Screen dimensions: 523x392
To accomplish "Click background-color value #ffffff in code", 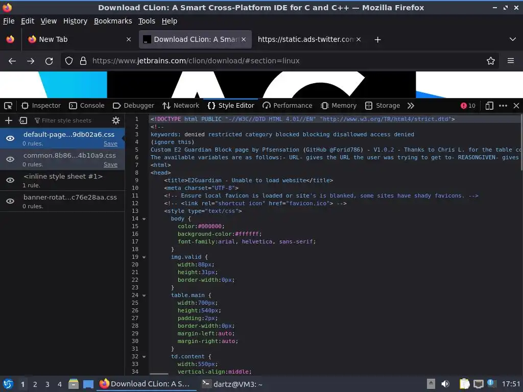I will pyautogui.click(x=247, y=234).
